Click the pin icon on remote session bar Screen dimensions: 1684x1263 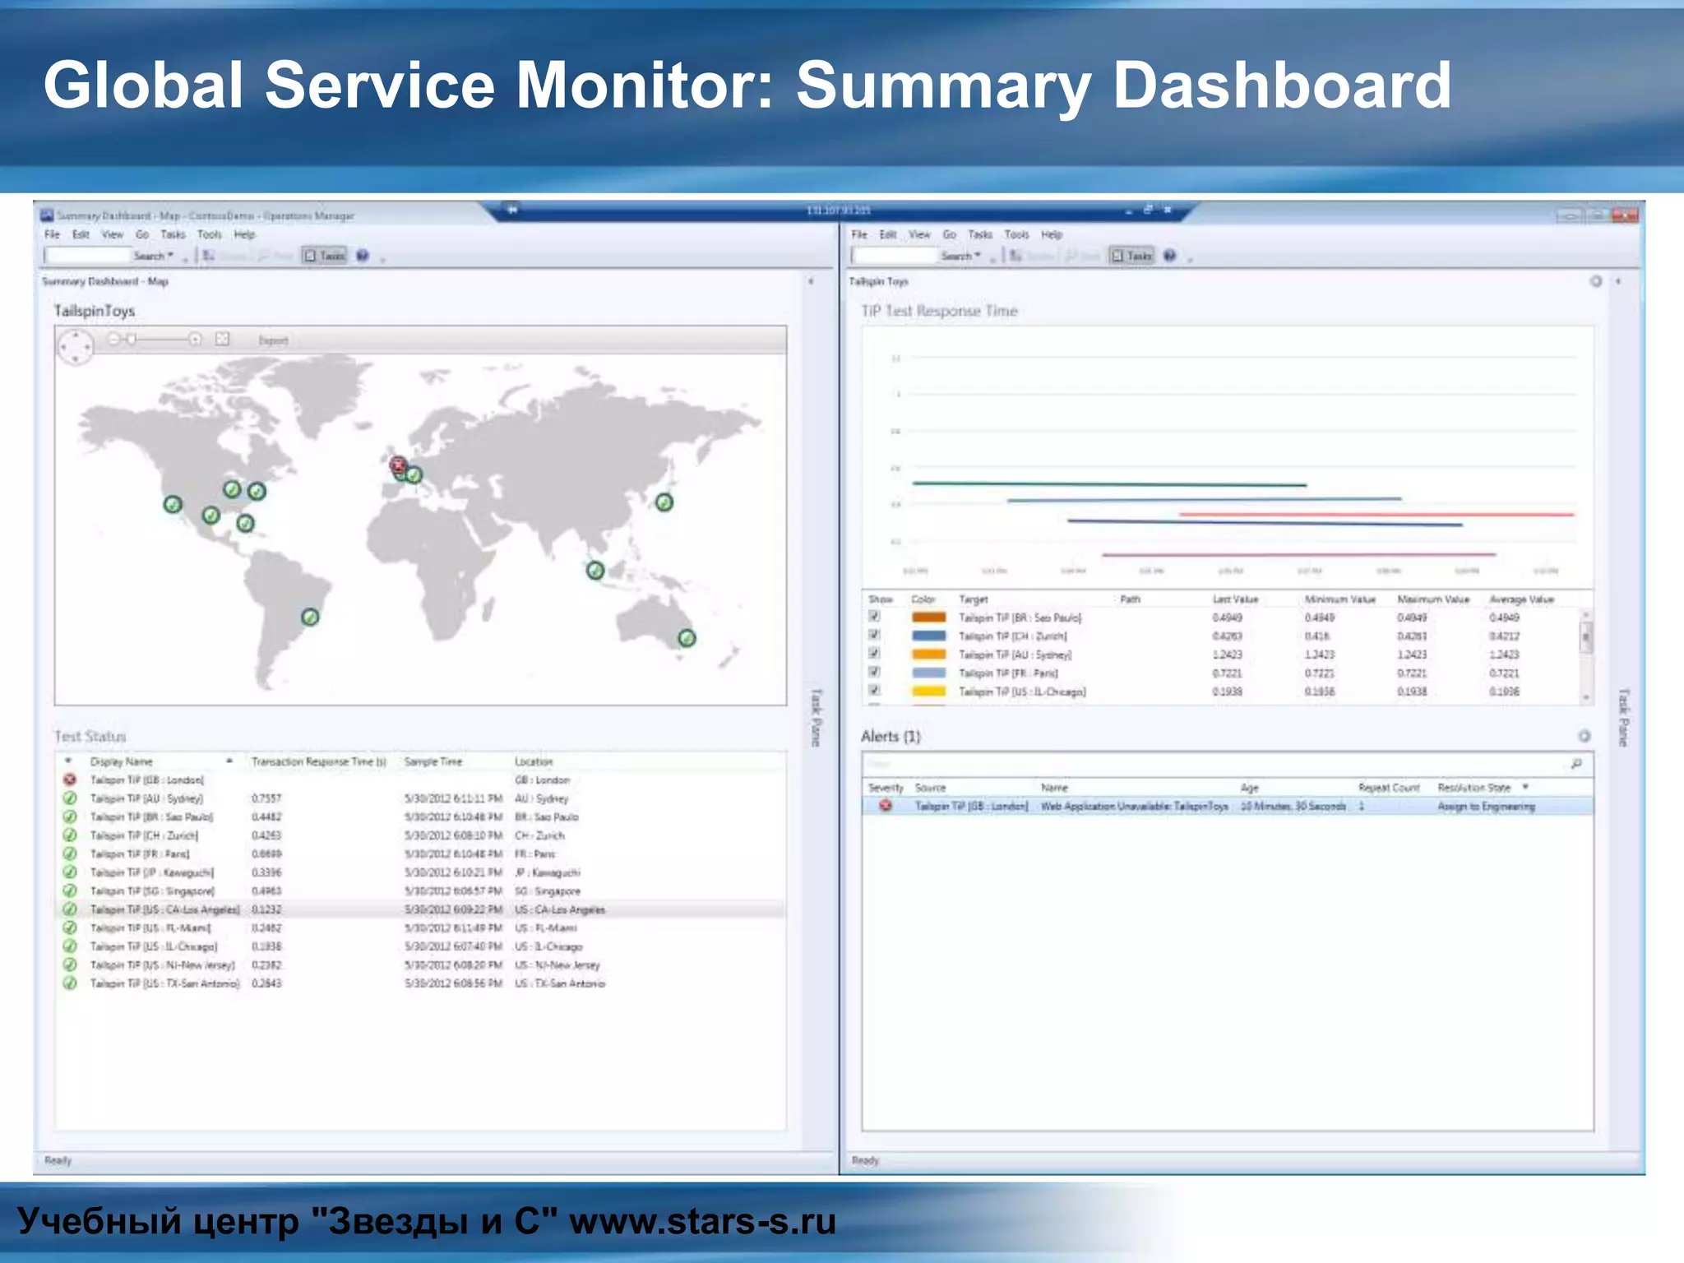[x=511, y=210]
